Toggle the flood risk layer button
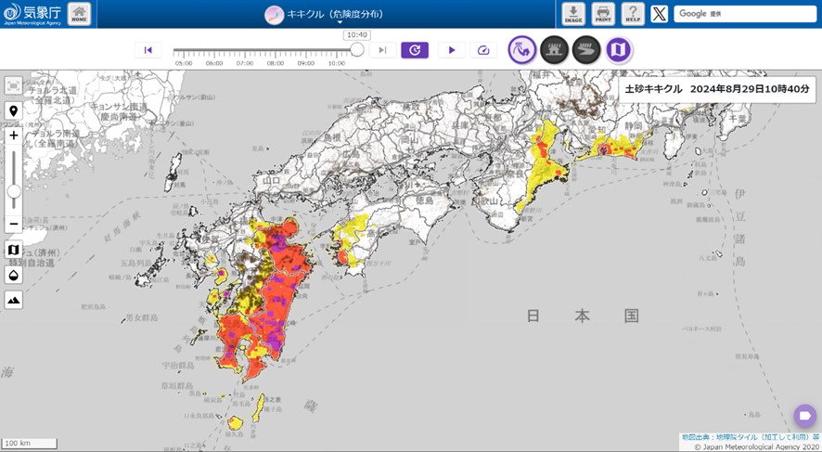Image resolution: width=822 pixels, height=452 pixels. click(x=586, y=50)
